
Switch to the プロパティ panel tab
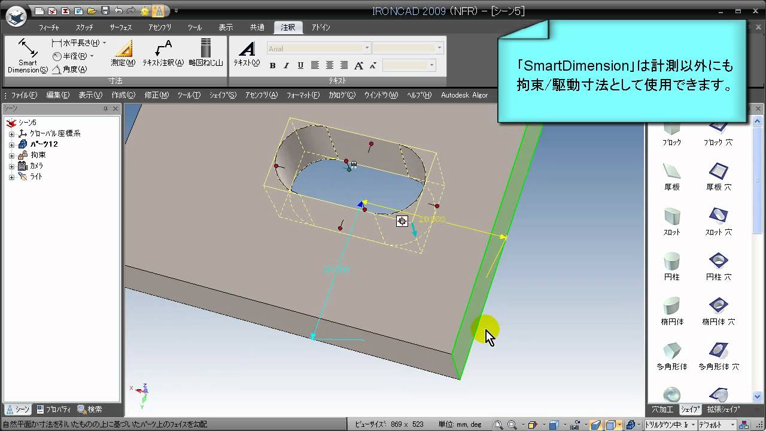point(53,409)
